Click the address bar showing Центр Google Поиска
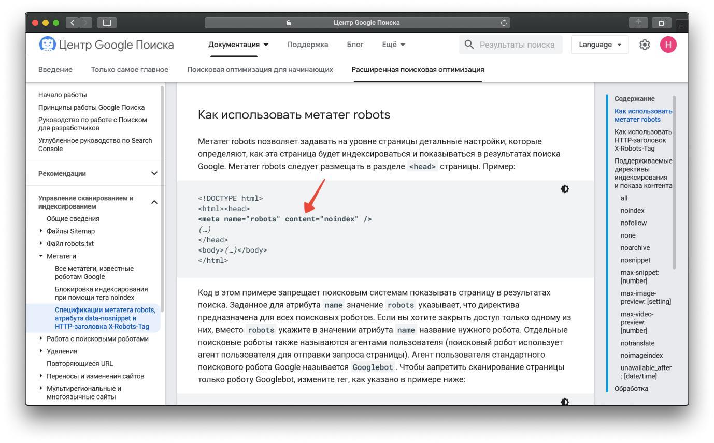714x443 pixels. tap(357, 23)
